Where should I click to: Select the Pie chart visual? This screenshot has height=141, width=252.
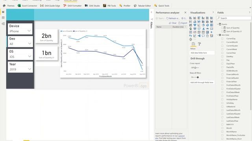point(203,25)
